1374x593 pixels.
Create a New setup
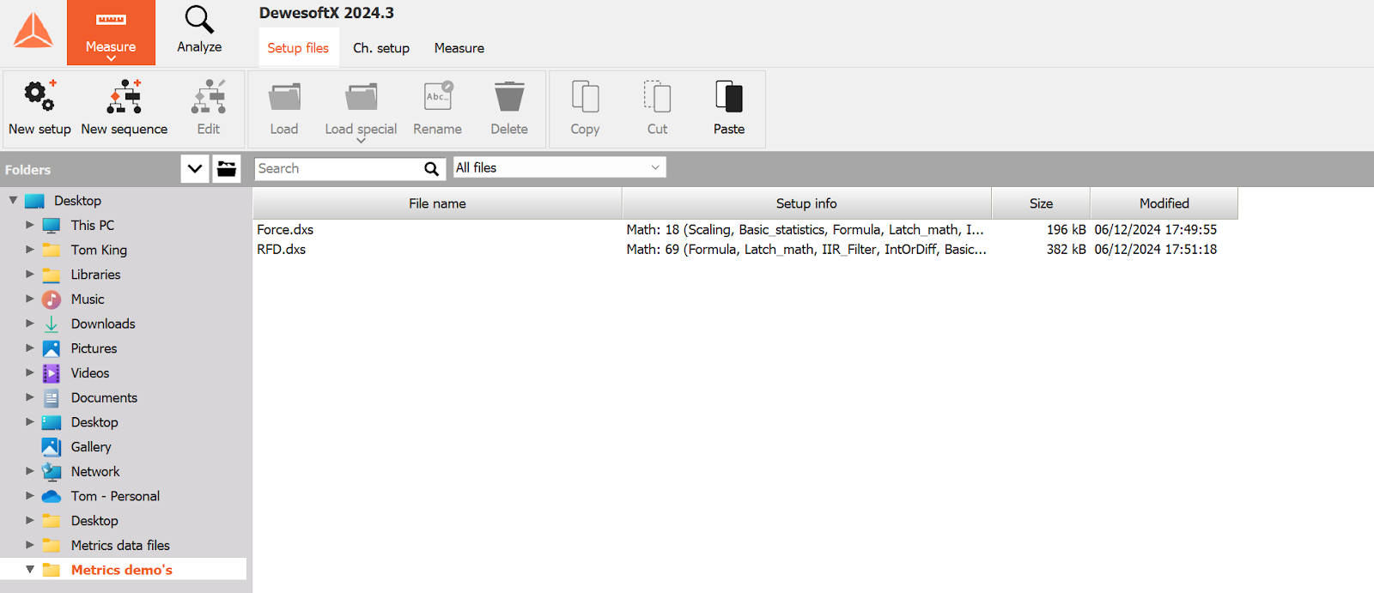(x=40, y=108)
